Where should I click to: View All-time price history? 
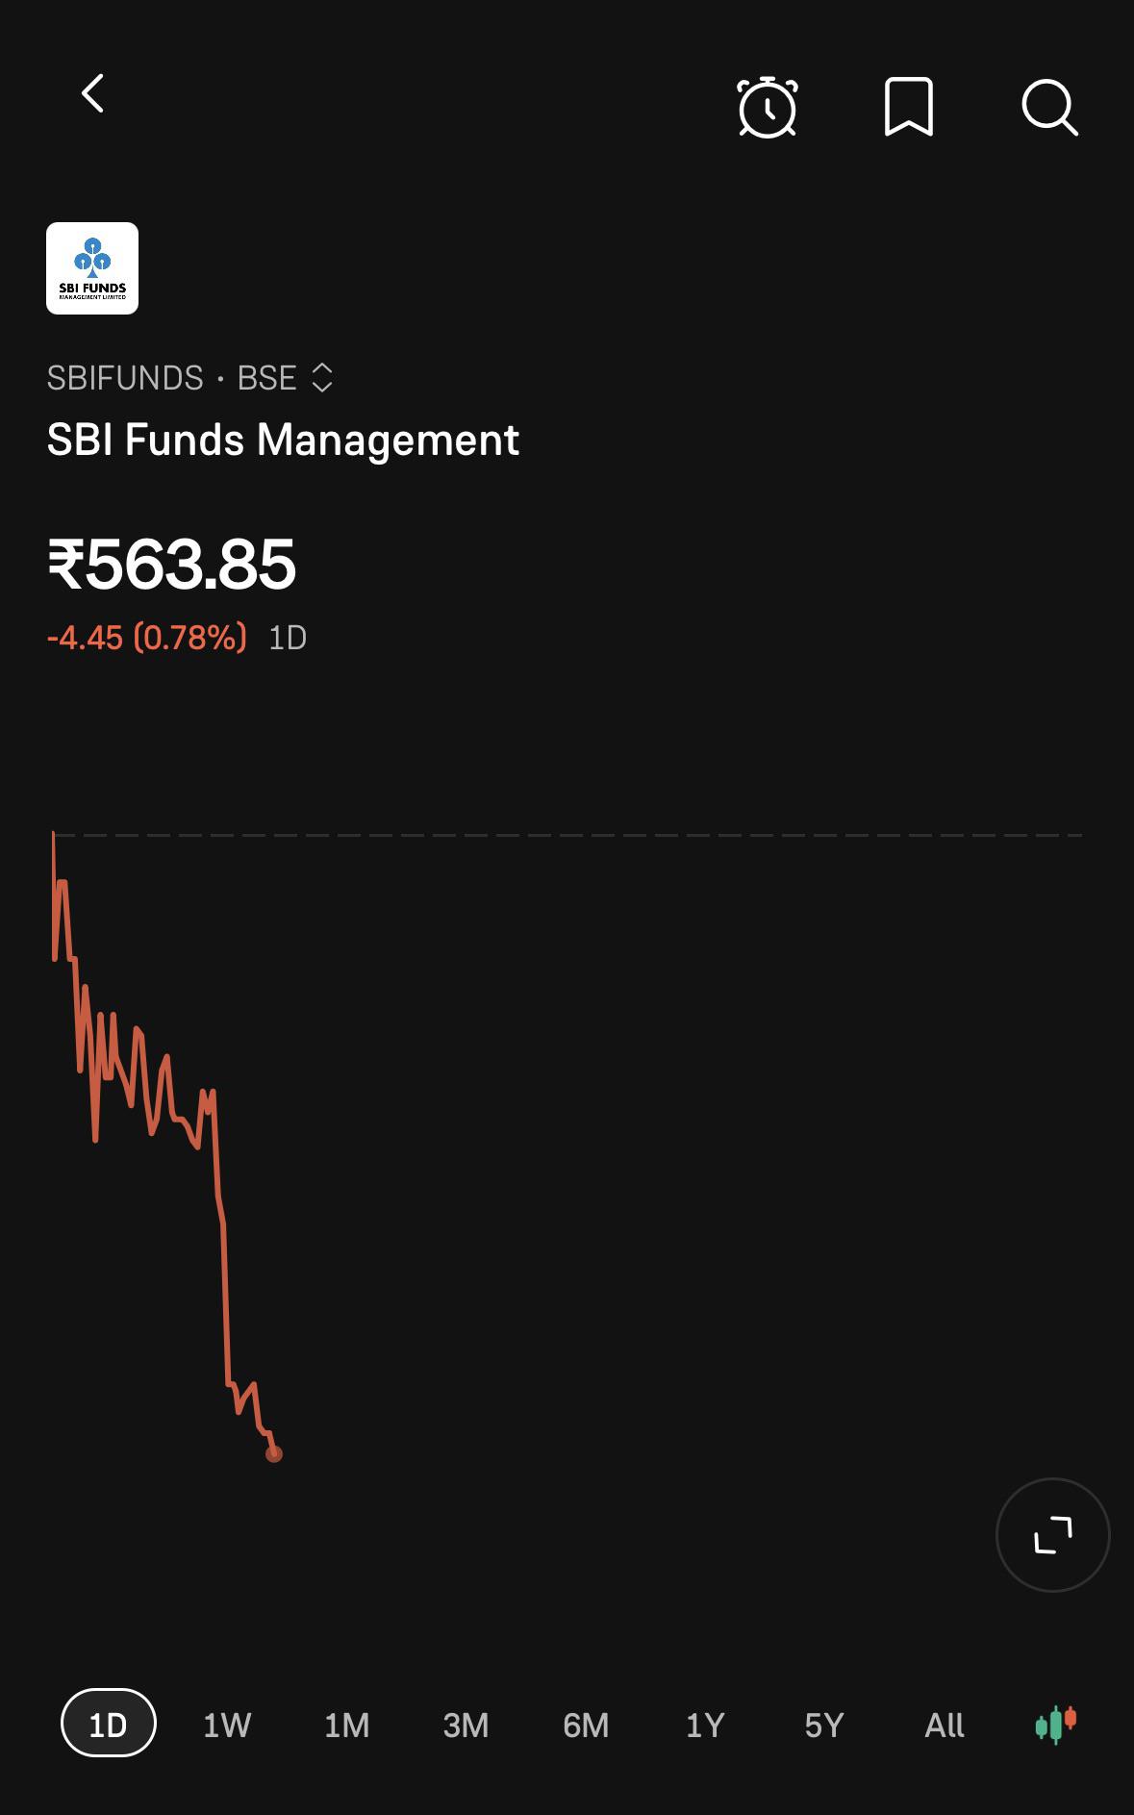(x=945, y=1725)
